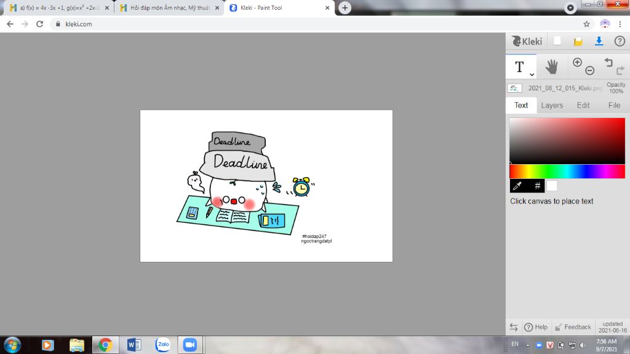Switch to the Layers tab
Image resolution: width=630 pixels, height=354 pixels.
point(552,105)
